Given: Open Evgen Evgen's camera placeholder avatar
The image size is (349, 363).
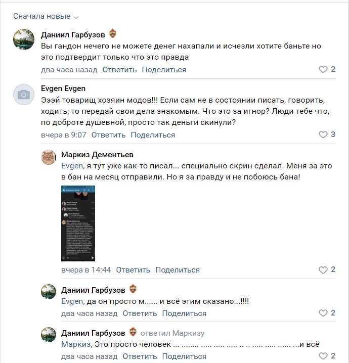Looking at the screenshot, I should pos(24,95).
